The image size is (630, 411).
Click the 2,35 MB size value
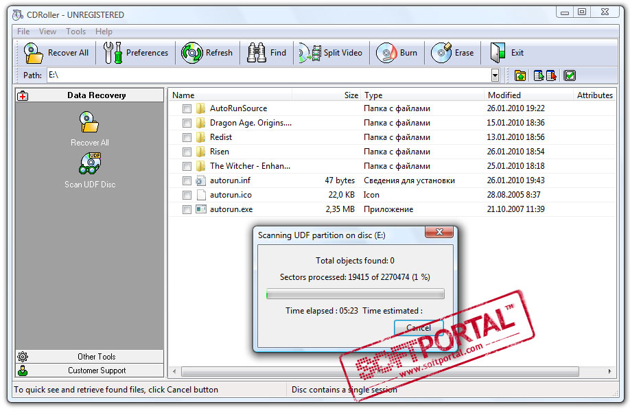click(x=340, y=209)
